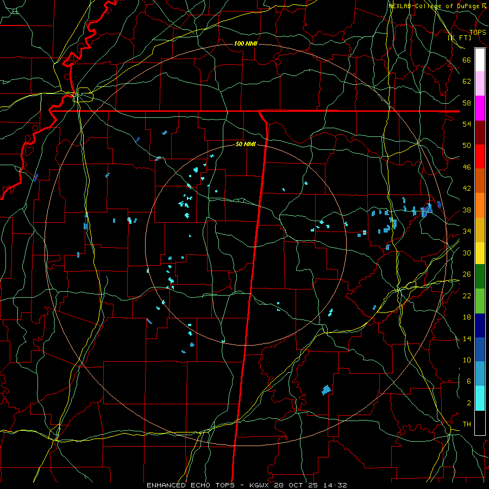Choose the cyan legend swatch

pos(480,398)
